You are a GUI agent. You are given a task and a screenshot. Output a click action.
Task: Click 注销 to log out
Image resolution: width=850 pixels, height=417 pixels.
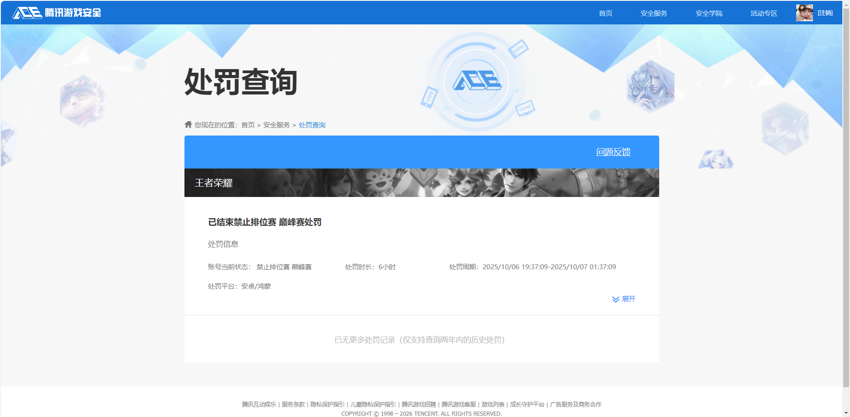826,13
